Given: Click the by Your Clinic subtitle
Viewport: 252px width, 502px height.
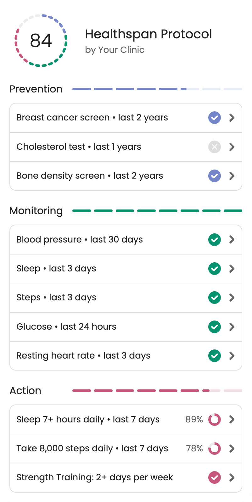Looking at the screenshot, I should point(115,50).
